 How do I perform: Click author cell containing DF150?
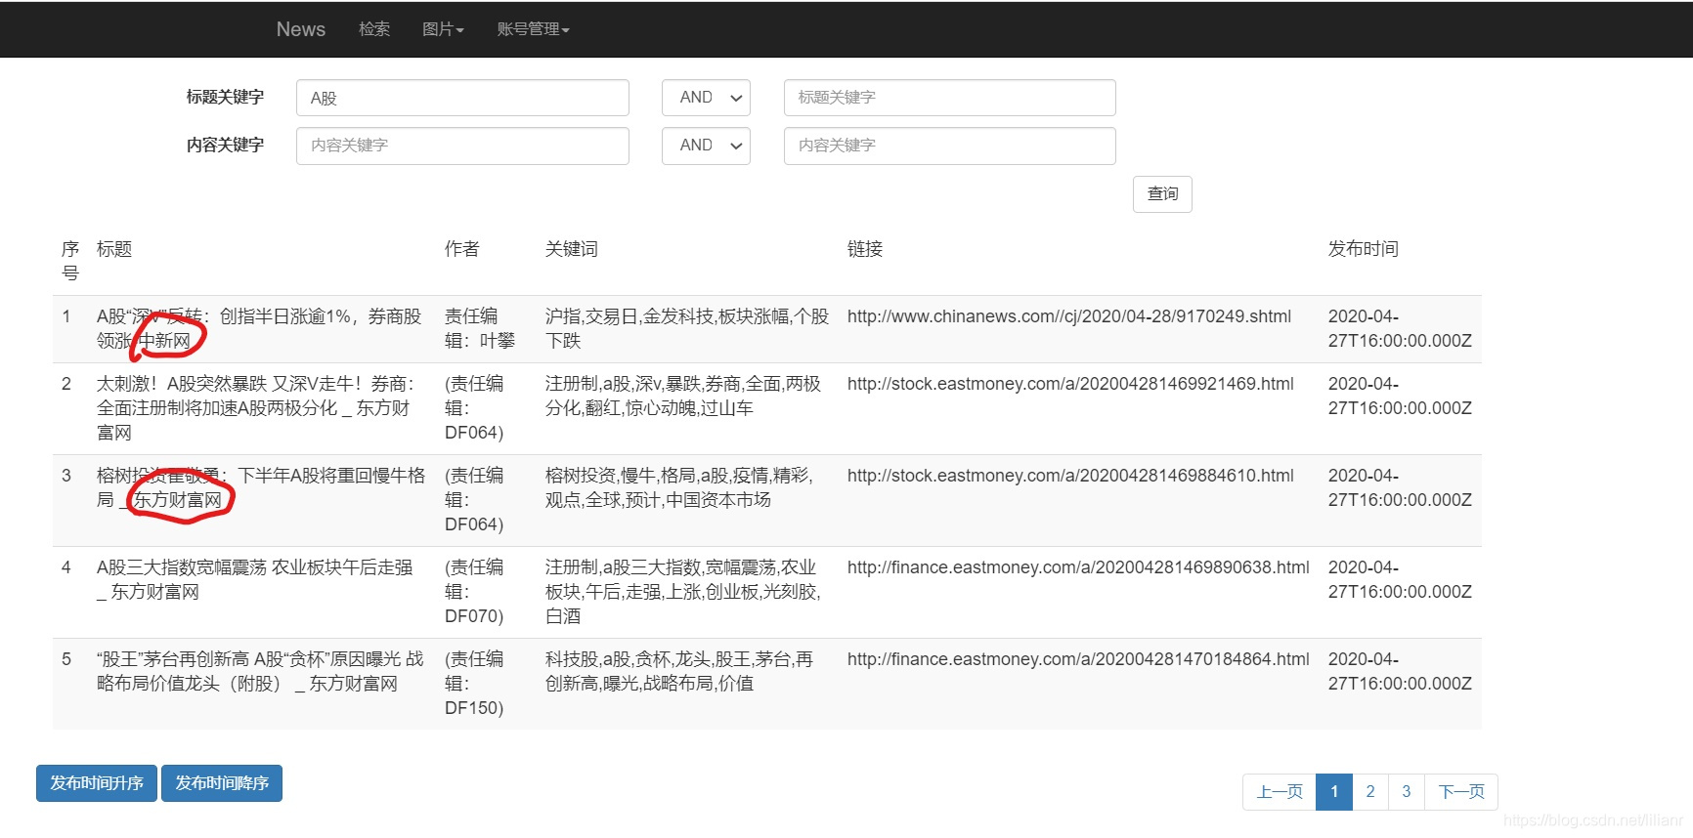[474, 684]
